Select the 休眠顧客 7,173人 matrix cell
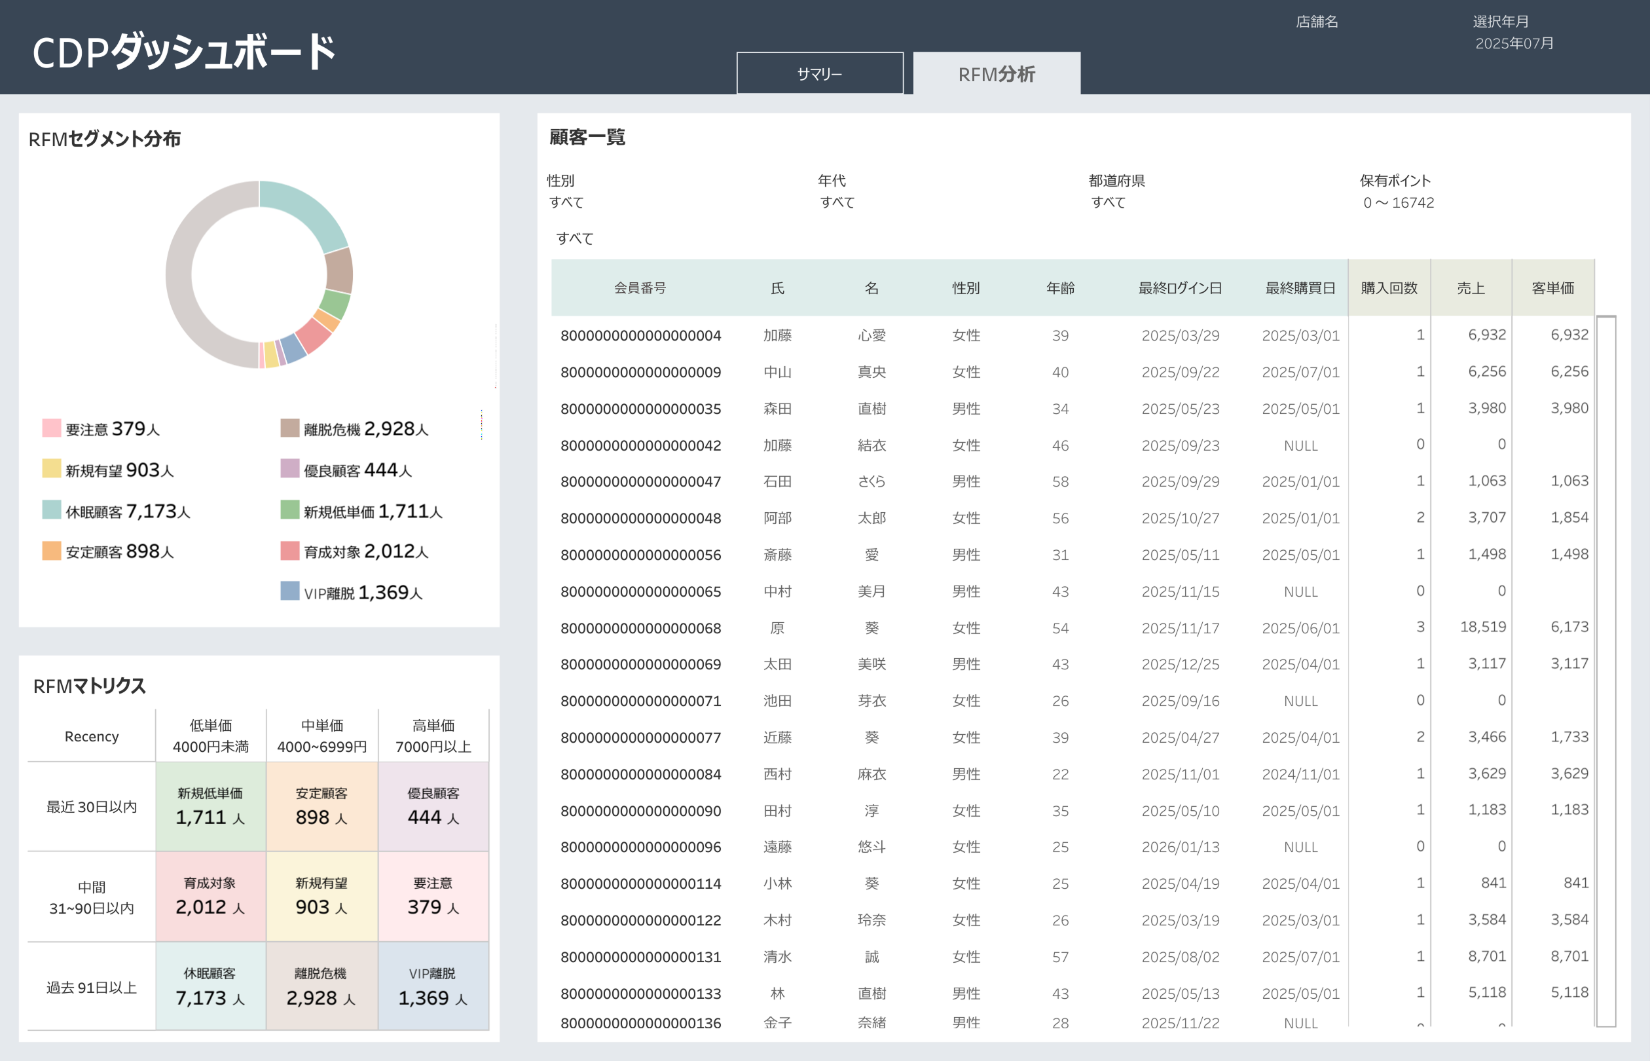1650x1061 pixels. 211,986
